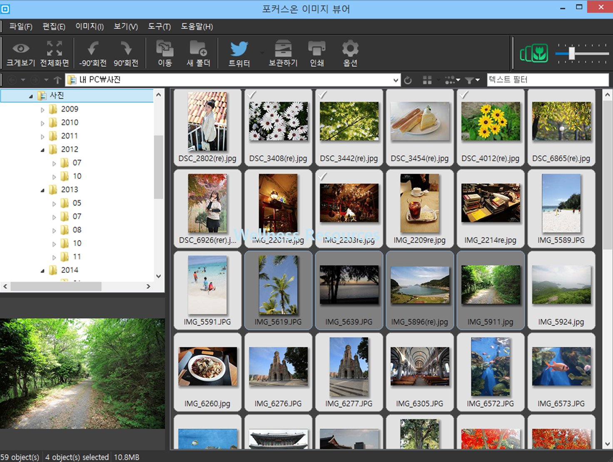Print using the 인쇄 icon
The height and width of the screenshot is (462, 613).
(317, 48)
